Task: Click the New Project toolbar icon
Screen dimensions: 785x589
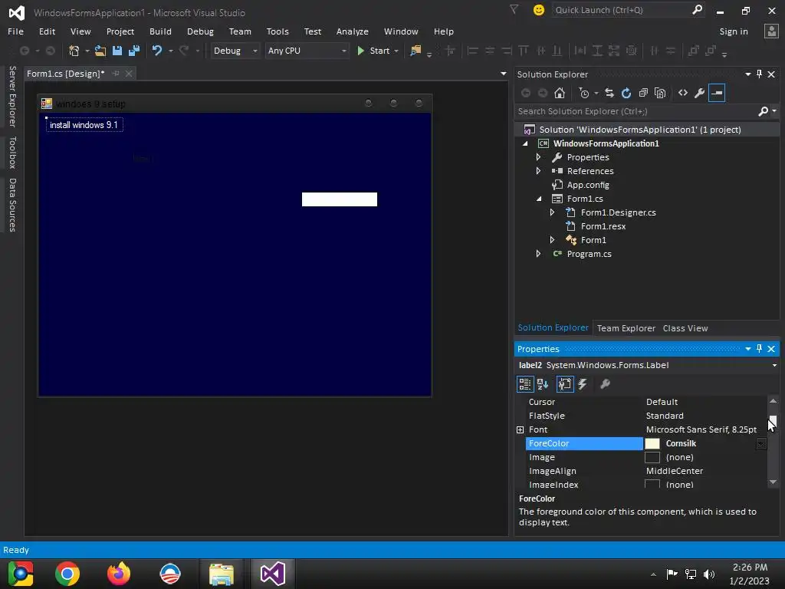Action: point(74,51)
